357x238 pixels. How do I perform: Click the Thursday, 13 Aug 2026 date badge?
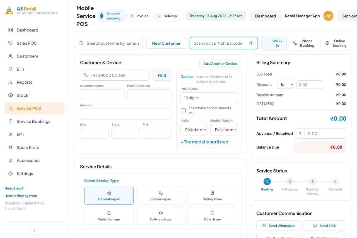coord(216,16)
